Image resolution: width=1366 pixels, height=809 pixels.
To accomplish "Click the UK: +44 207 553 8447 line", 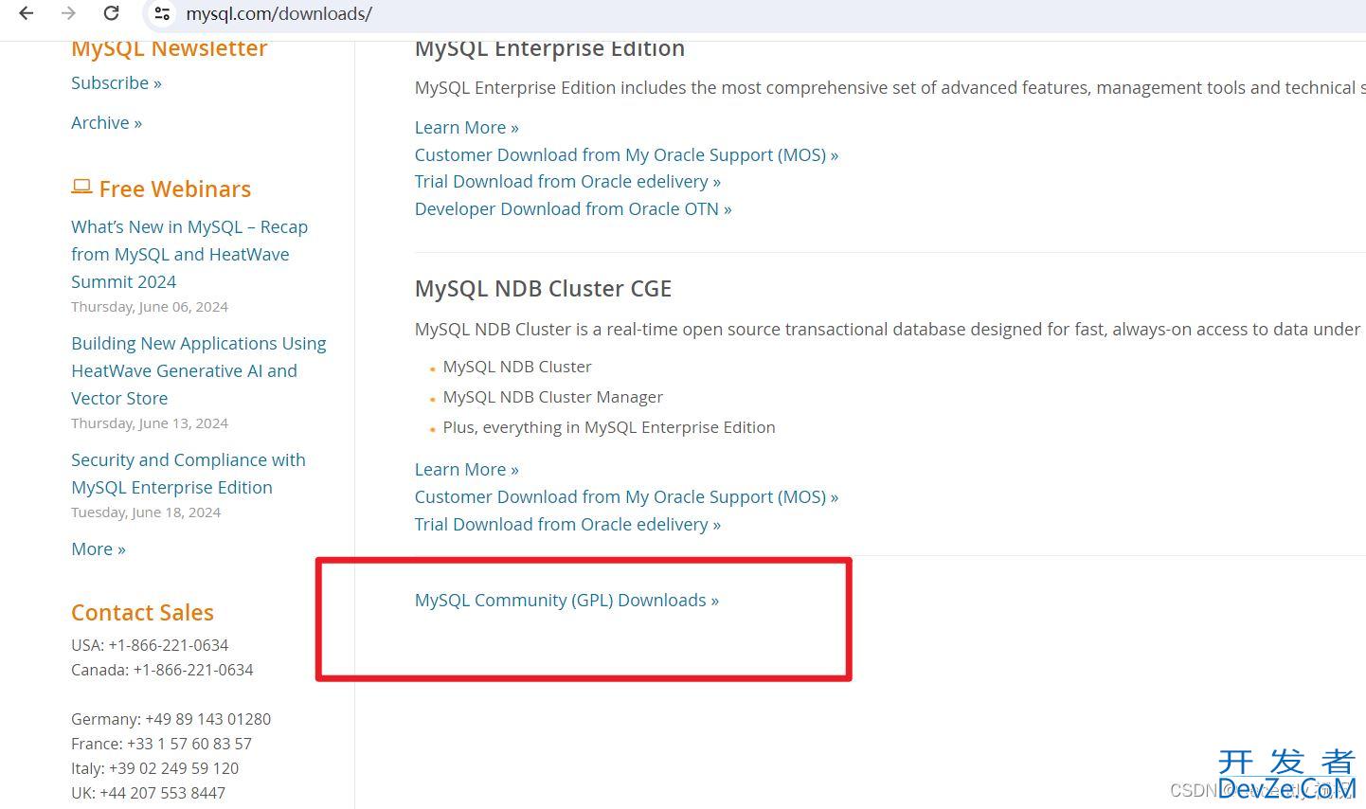I will coord(148,793).
